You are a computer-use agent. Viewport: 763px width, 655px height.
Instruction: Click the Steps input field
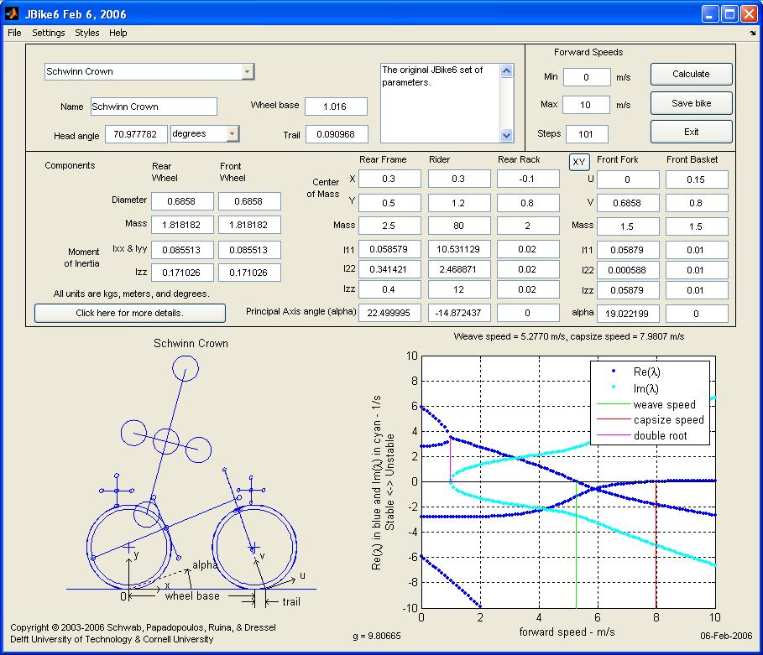[x=586, y=134]
